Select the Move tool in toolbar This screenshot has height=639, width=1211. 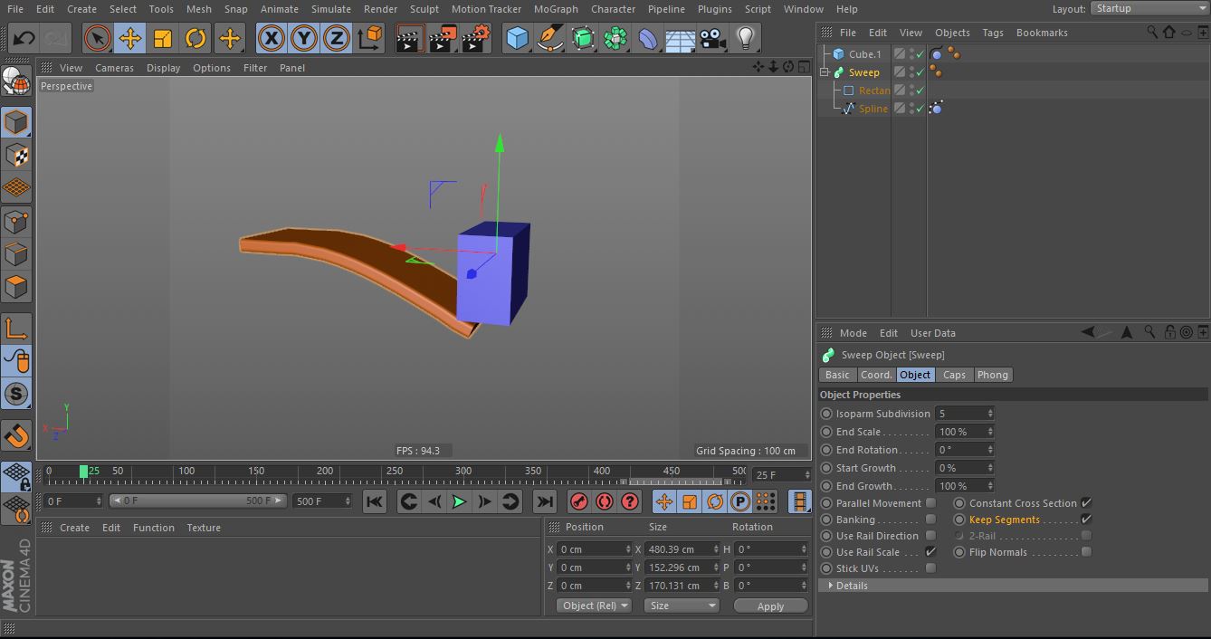[130, 38]
